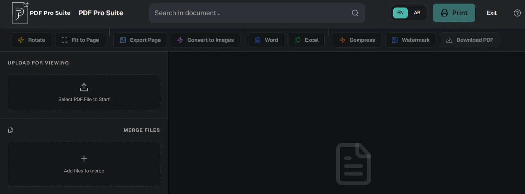Click the search magnifier icon
The height and width of the screenshot is (194, 525).
pos(355,13)
